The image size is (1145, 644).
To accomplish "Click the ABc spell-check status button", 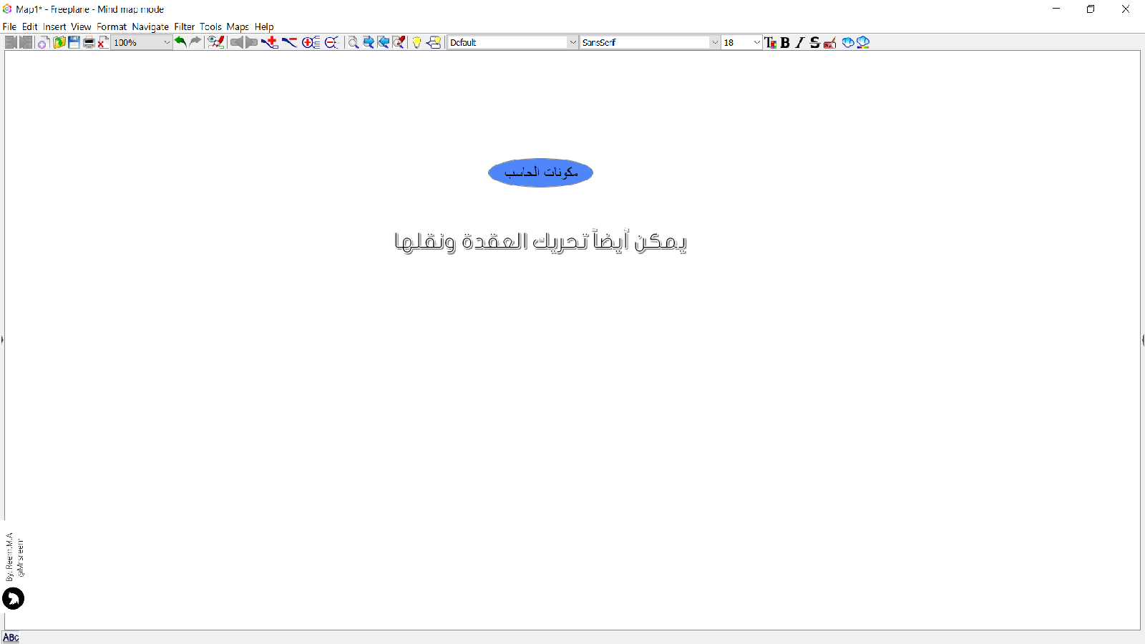I will click(x=11, y=638).
